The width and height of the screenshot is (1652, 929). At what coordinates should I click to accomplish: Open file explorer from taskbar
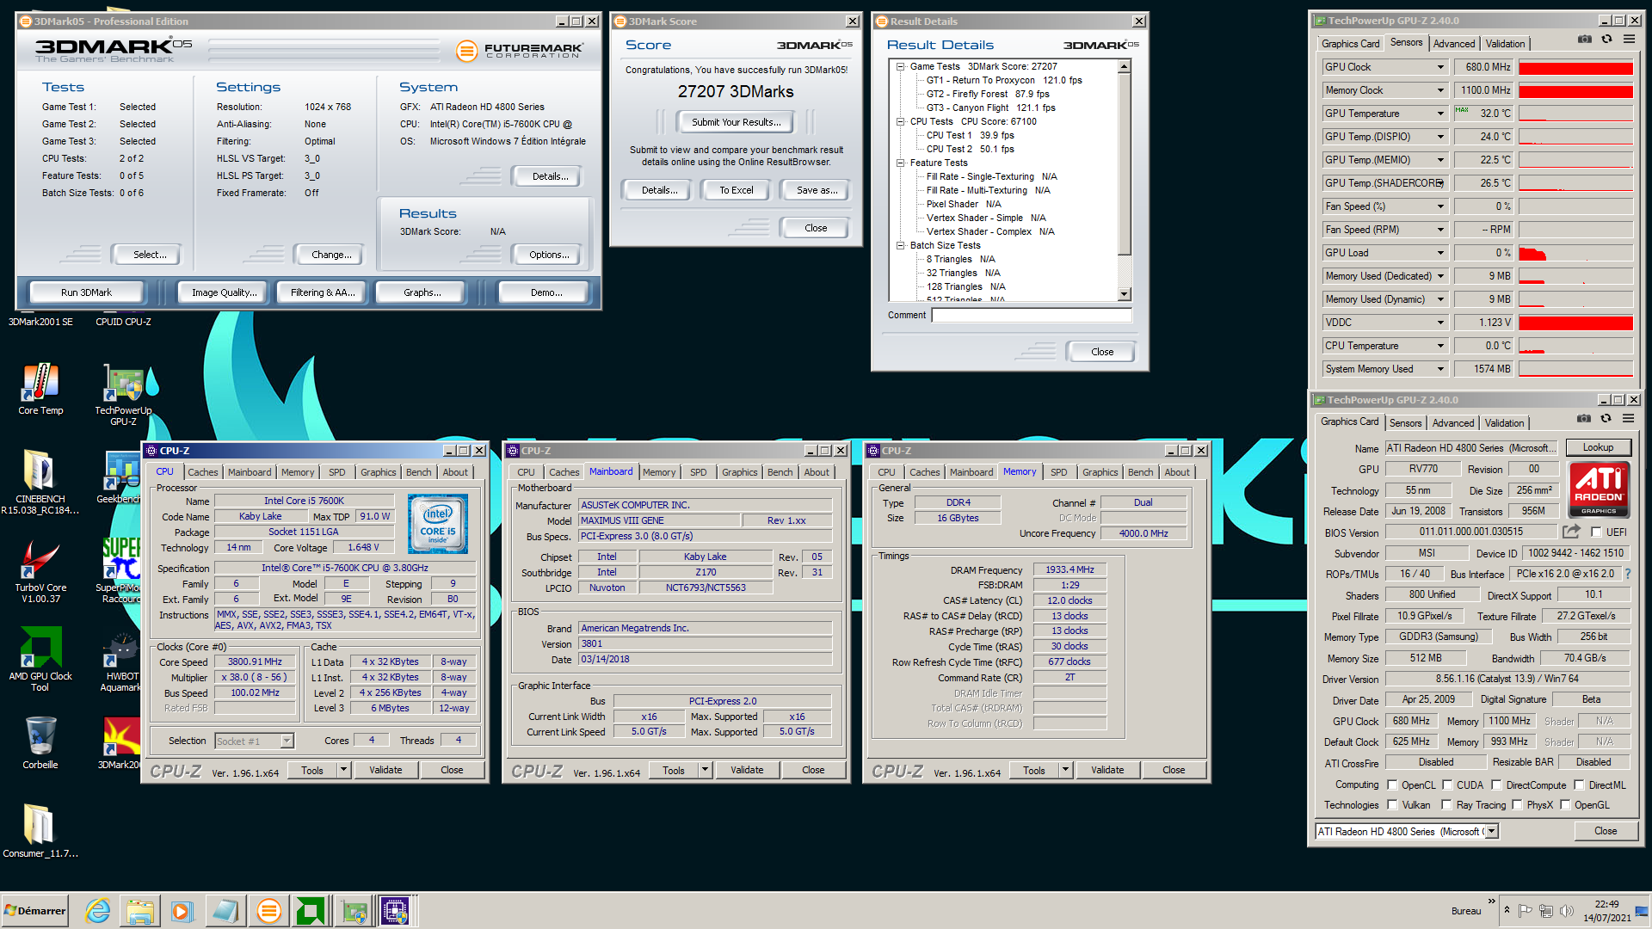pyautogui.click(x=140, y=911)
